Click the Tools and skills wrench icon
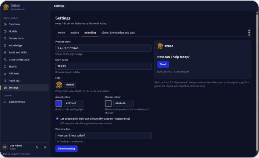Viewport: 259px width, 158px height. (5, 52)
